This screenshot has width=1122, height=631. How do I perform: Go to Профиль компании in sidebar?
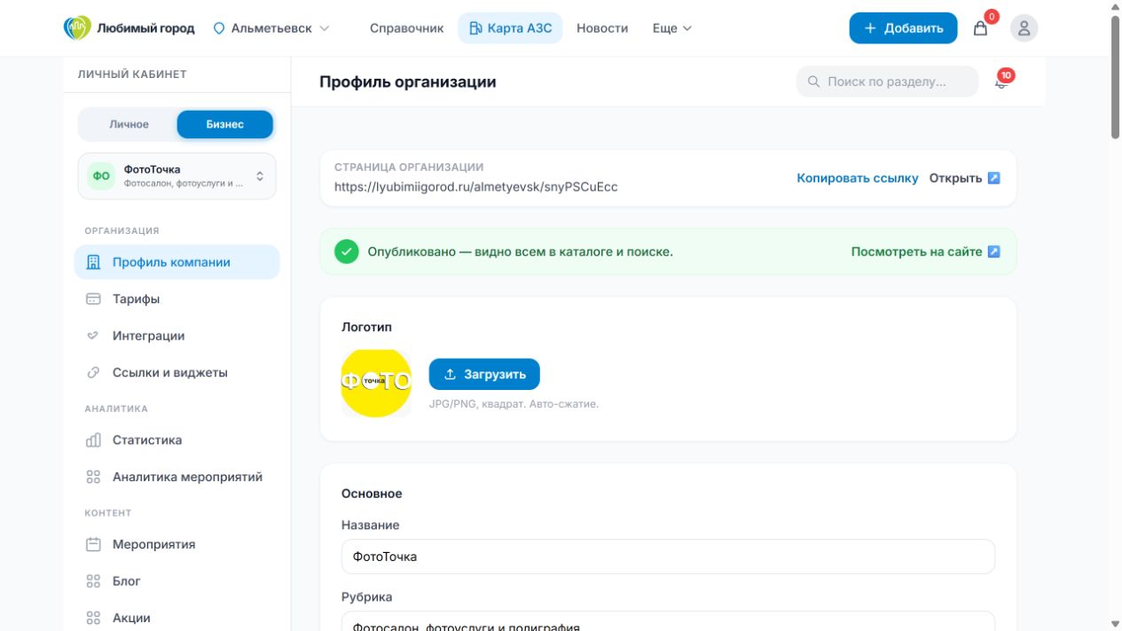177,262
